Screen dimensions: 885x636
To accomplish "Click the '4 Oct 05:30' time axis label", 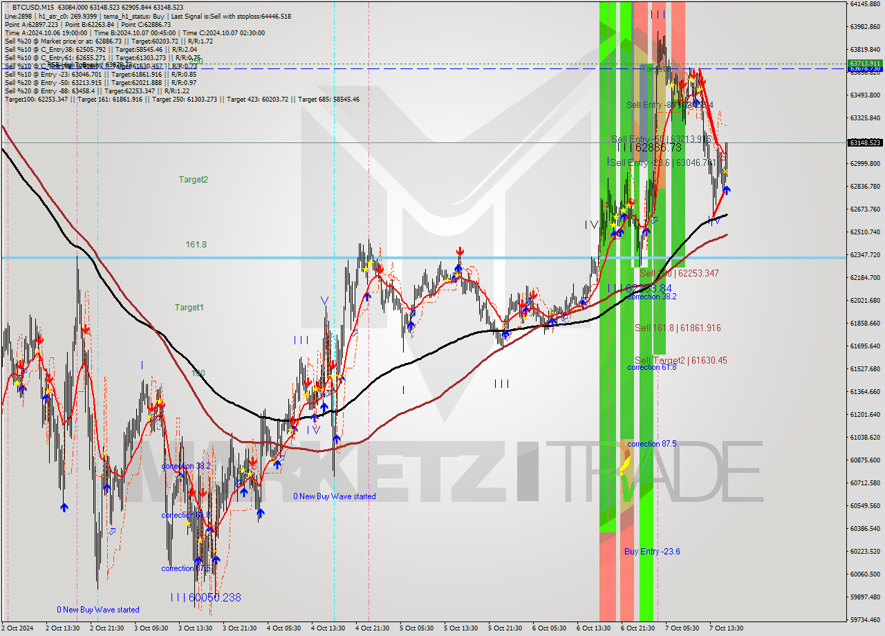I will [x=285, y=628].
